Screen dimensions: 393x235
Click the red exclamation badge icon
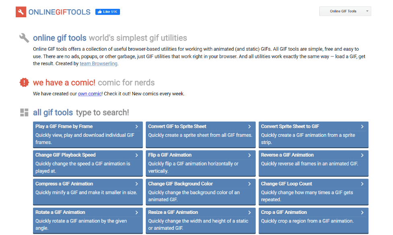click(x=24, y=82)
